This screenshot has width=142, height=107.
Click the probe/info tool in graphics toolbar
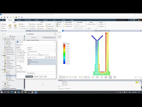(x=76, y=77)
